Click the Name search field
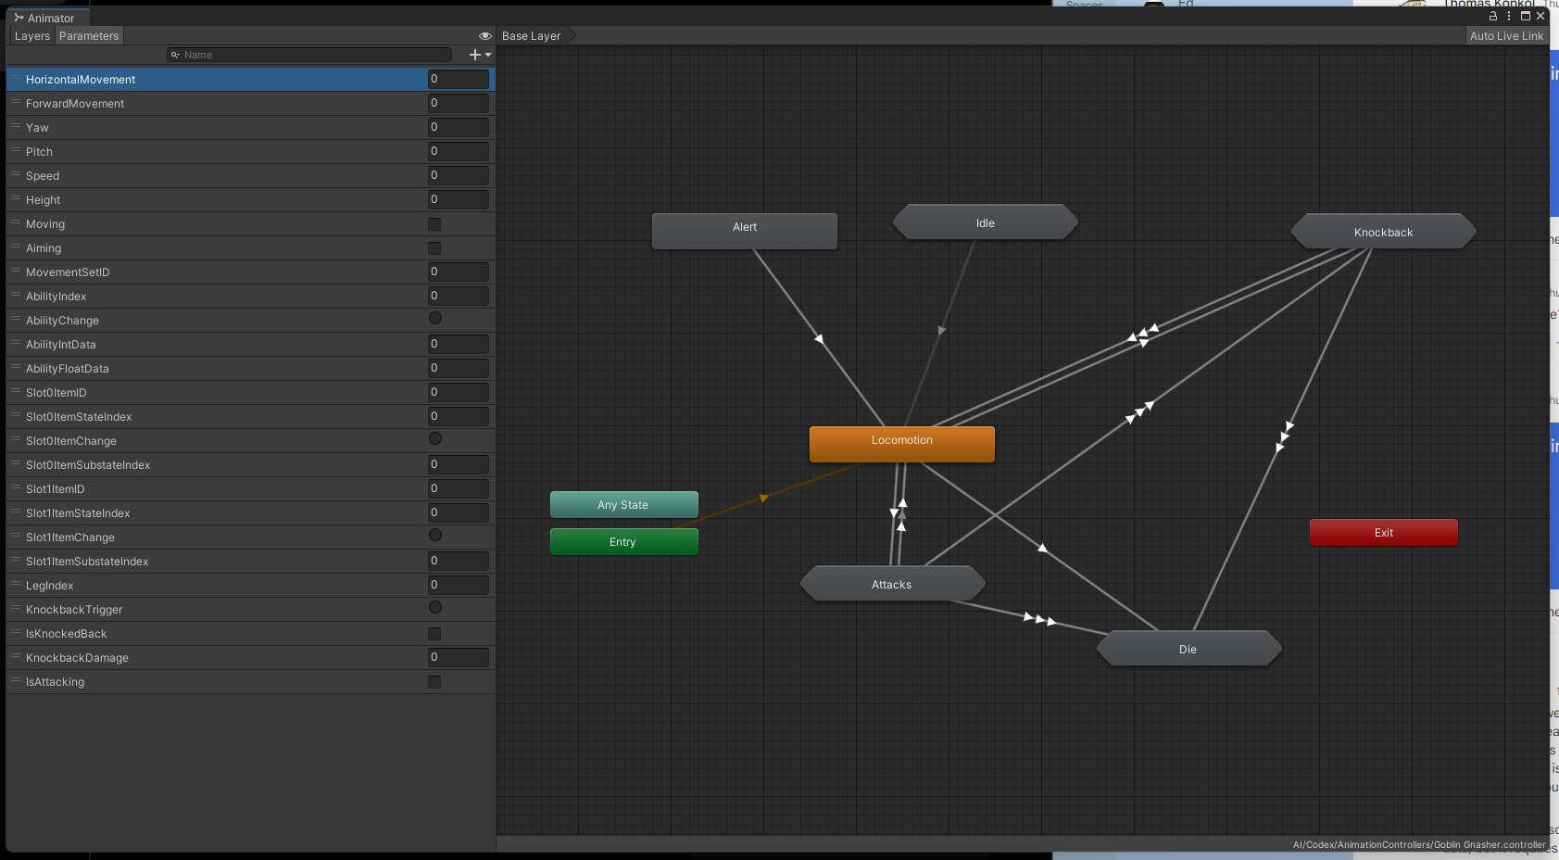1559x860 pixels. click(x=309, y=55)
